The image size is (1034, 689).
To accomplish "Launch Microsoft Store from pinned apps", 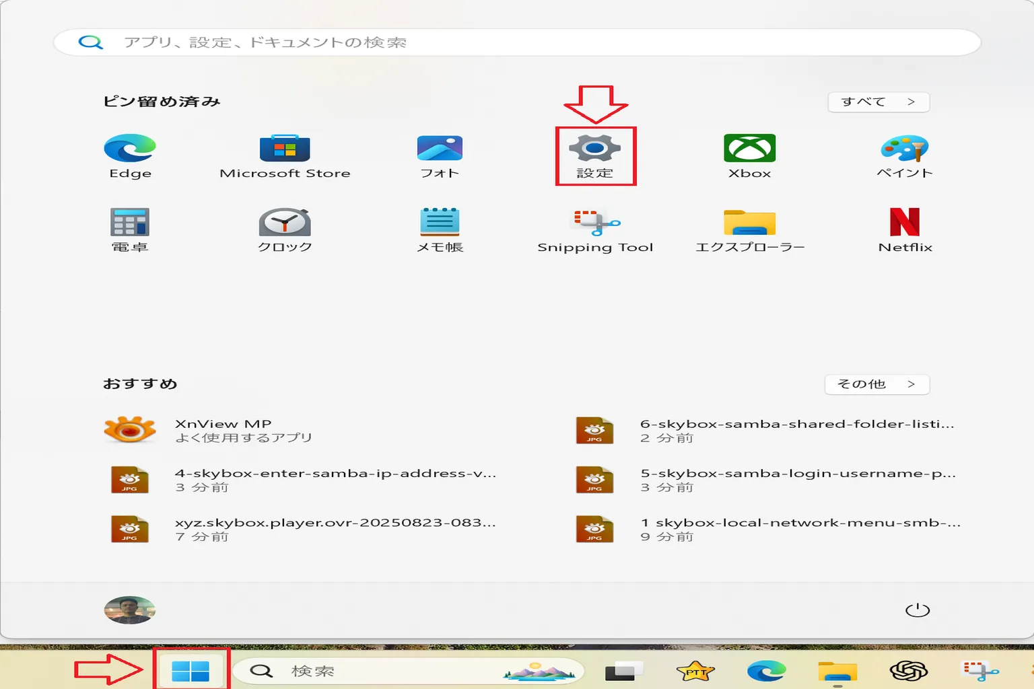I will pyautogui.click(x=285, y=156).
